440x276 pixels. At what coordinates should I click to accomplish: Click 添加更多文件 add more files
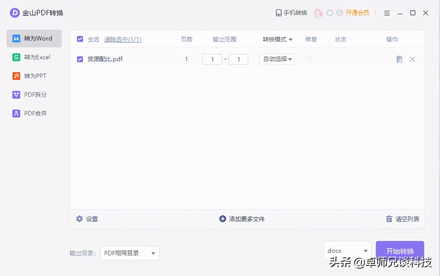click(242, 219)
